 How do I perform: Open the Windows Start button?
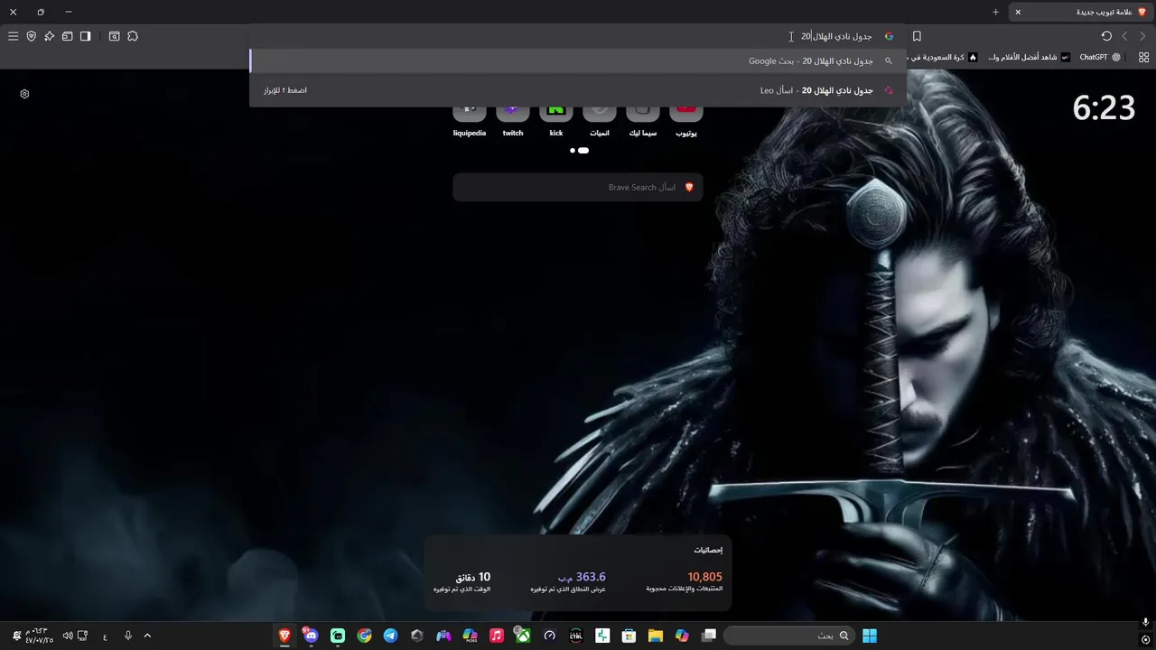pyautogui.click(x=870, y=636)
